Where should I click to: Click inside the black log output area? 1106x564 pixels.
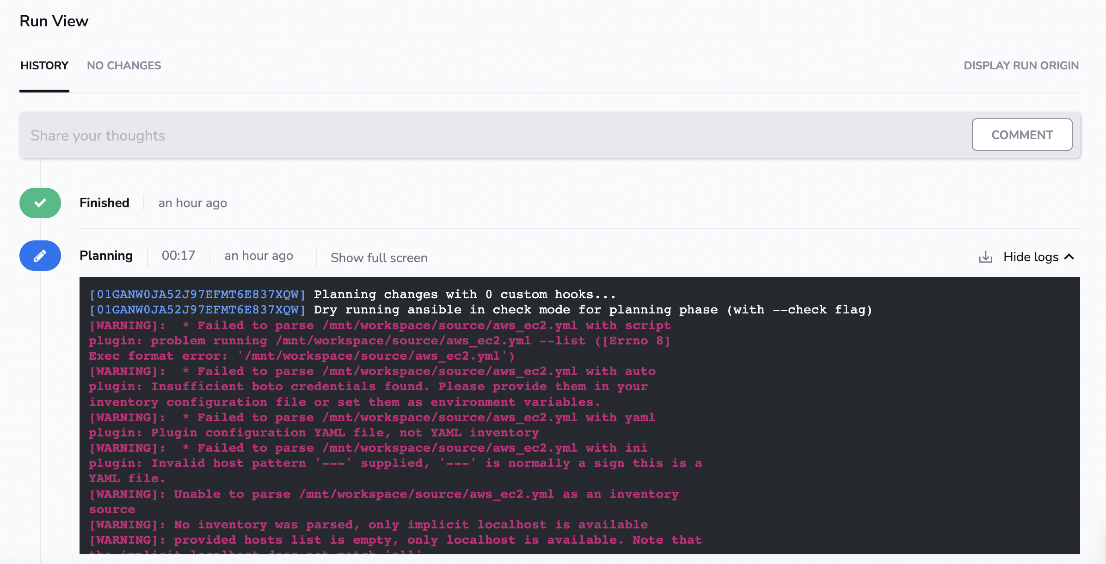pos(555,416)
